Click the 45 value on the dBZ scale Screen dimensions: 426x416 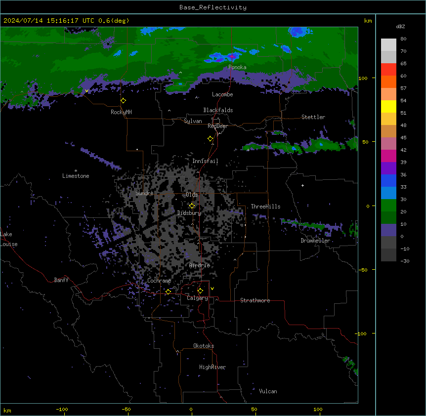[403, 138]
